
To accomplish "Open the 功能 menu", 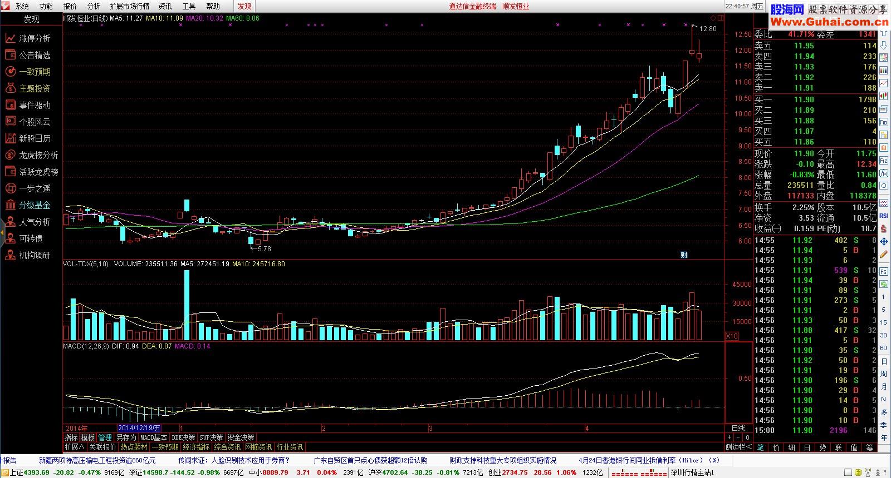I will point(46,6).
